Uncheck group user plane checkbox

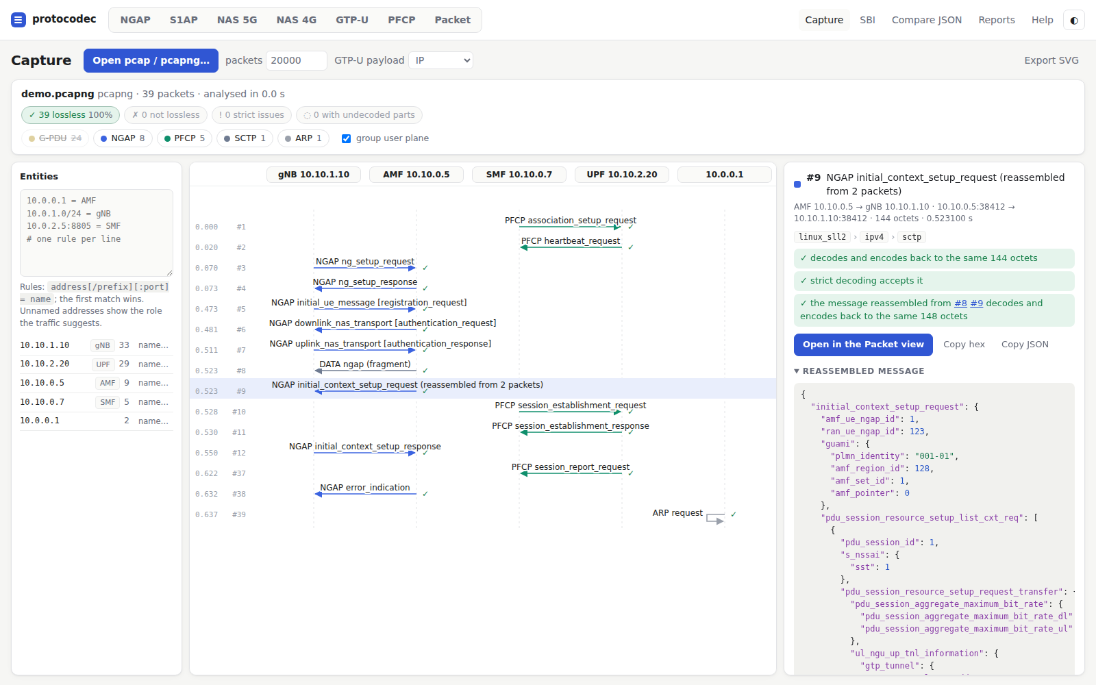(x=346, y=138)
